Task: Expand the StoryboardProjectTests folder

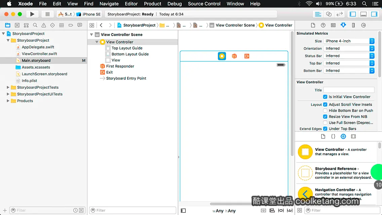Action: click(x=8, y=87)
